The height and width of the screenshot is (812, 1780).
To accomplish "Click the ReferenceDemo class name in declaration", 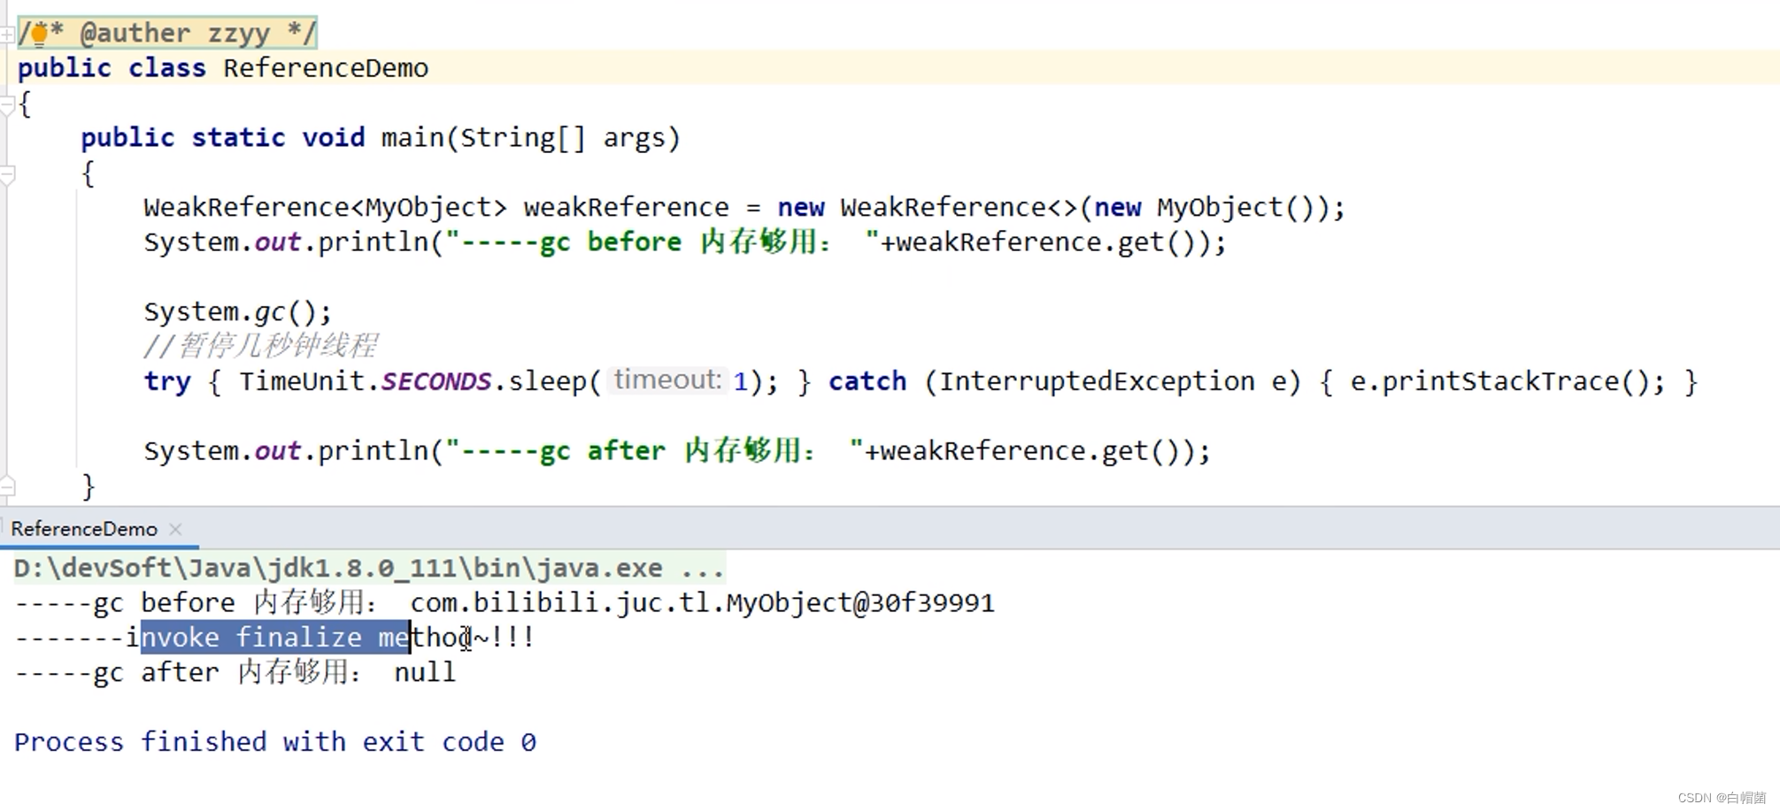I will pos(325,68).
